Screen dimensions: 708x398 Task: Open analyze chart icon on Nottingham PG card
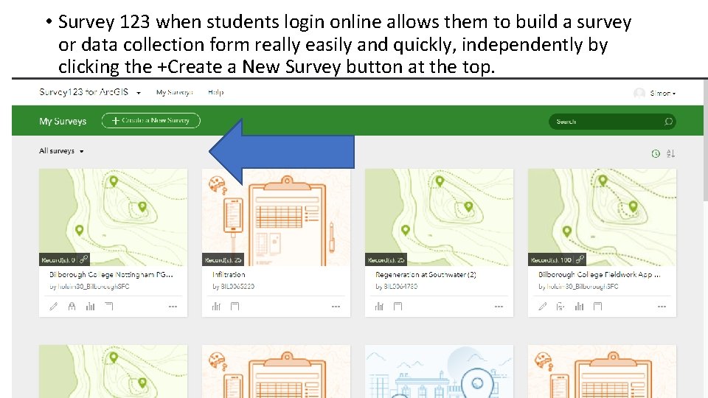[90, 307]
